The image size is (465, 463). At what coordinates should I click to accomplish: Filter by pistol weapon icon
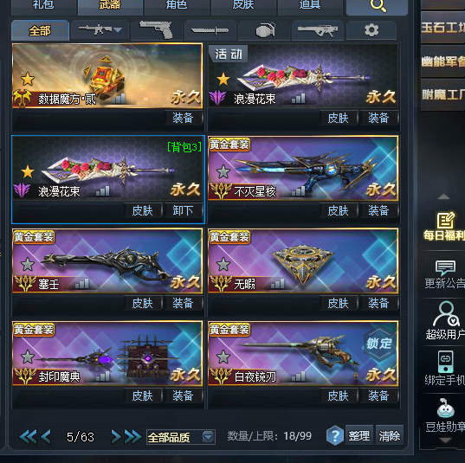coord(156,30)
